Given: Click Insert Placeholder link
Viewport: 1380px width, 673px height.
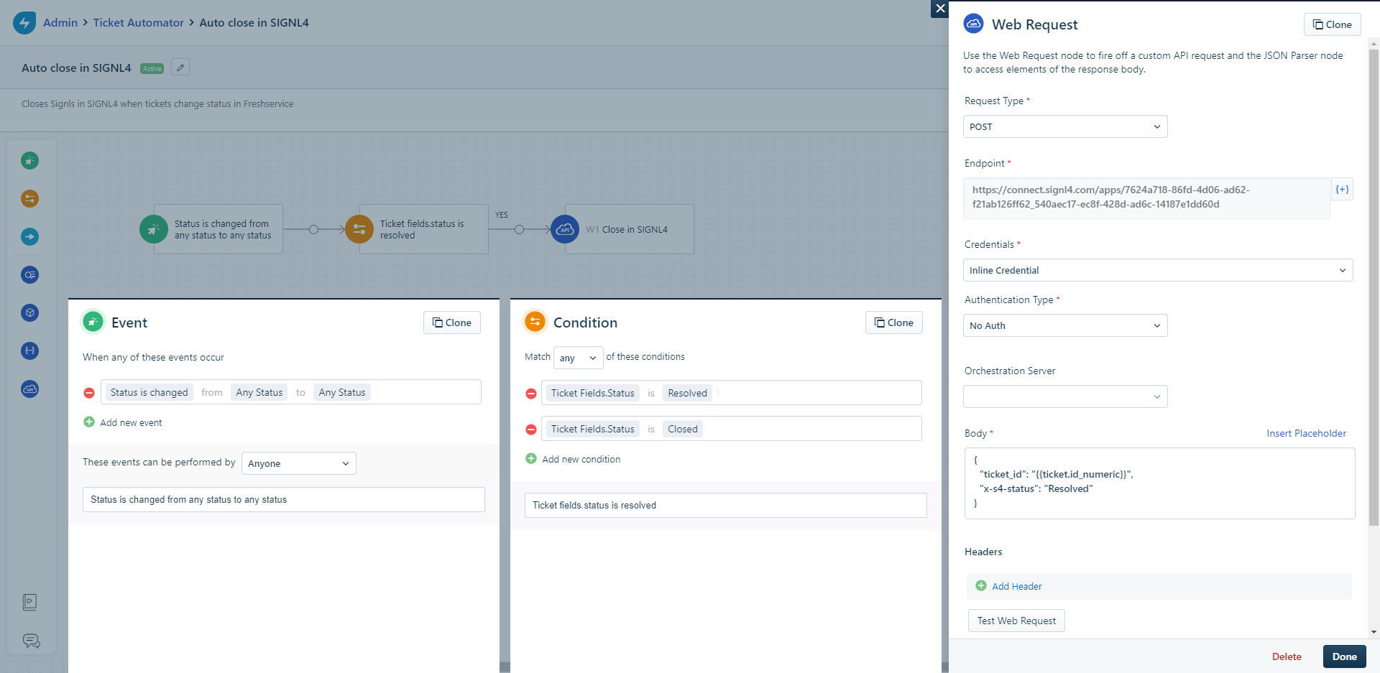Looking at the screenshot, I should pos(1306,433).
